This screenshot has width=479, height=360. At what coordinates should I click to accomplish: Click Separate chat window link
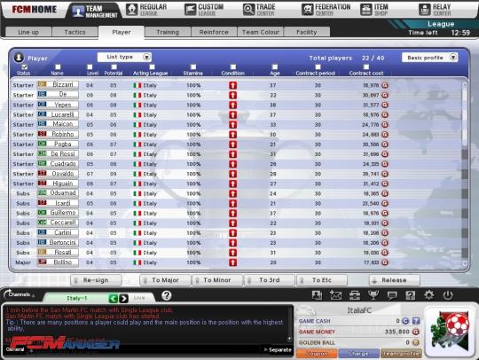(x=278, y=349)
